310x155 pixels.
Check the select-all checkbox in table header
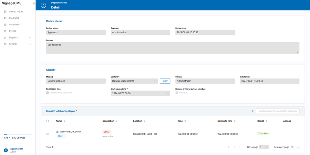47,121
